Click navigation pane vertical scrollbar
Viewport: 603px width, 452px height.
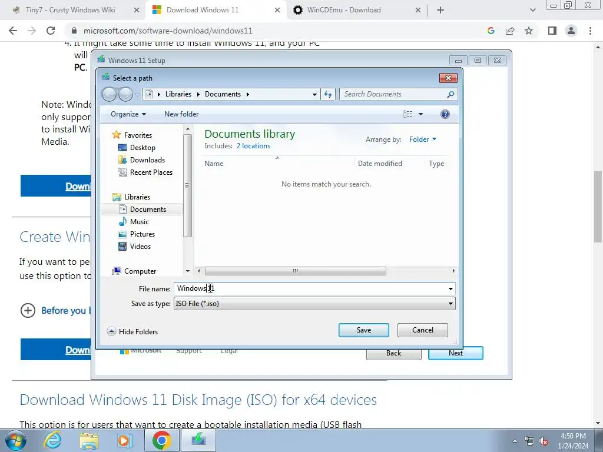click(x=188, y=186)
